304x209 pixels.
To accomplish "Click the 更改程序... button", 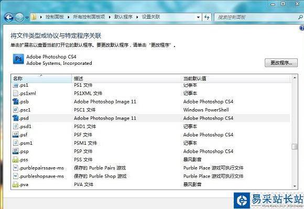I will [281, 63].
